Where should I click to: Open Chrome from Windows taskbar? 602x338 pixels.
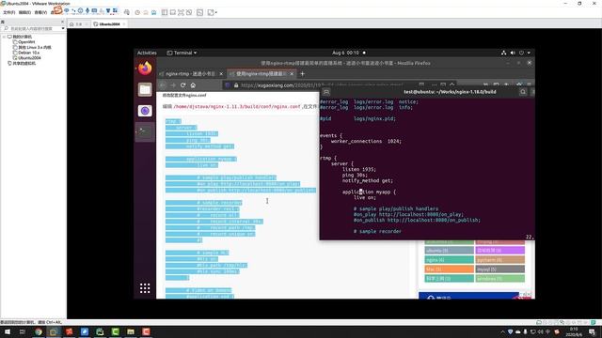click(38, 331)
